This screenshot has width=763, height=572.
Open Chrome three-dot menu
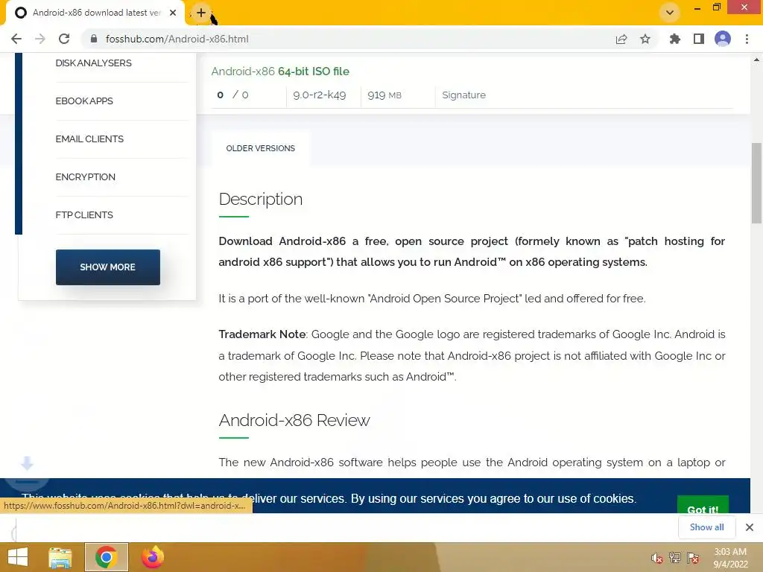[x=747, y=39]
